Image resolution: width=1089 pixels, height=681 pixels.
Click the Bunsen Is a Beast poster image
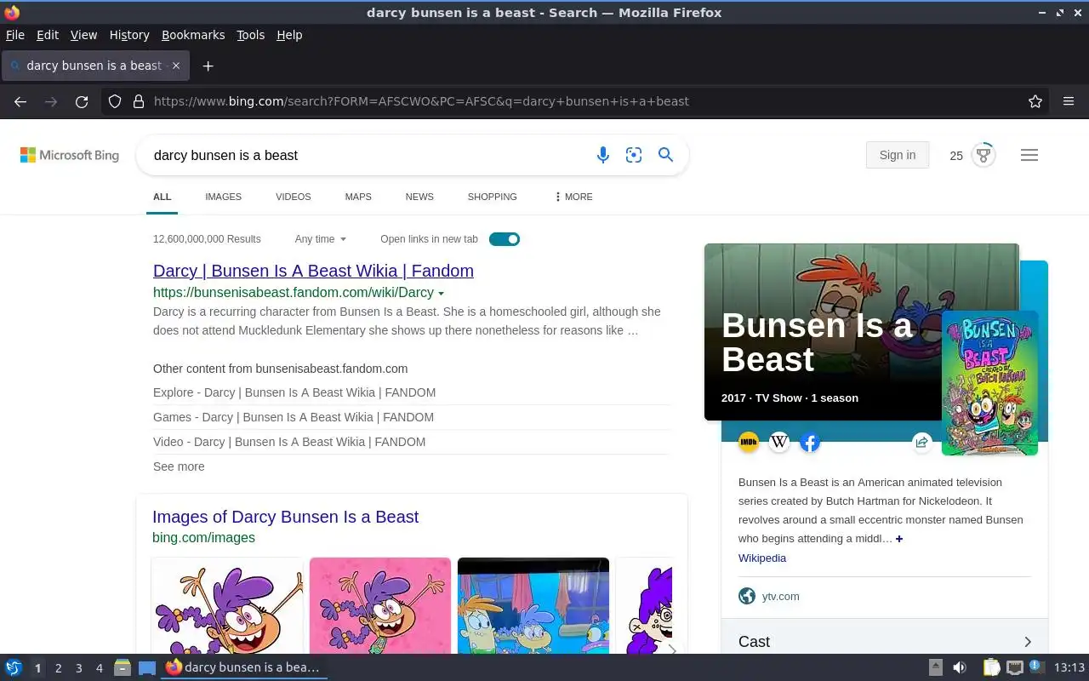(989, 383)
